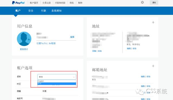Screen dimensions: 173x100
Task: Open the settings gear icon
Action: [142, 2]
